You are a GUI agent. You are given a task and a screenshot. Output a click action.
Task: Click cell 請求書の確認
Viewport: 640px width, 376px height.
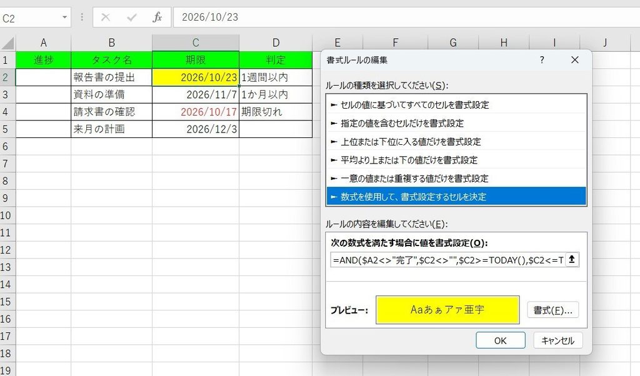[x=111, y=112]
